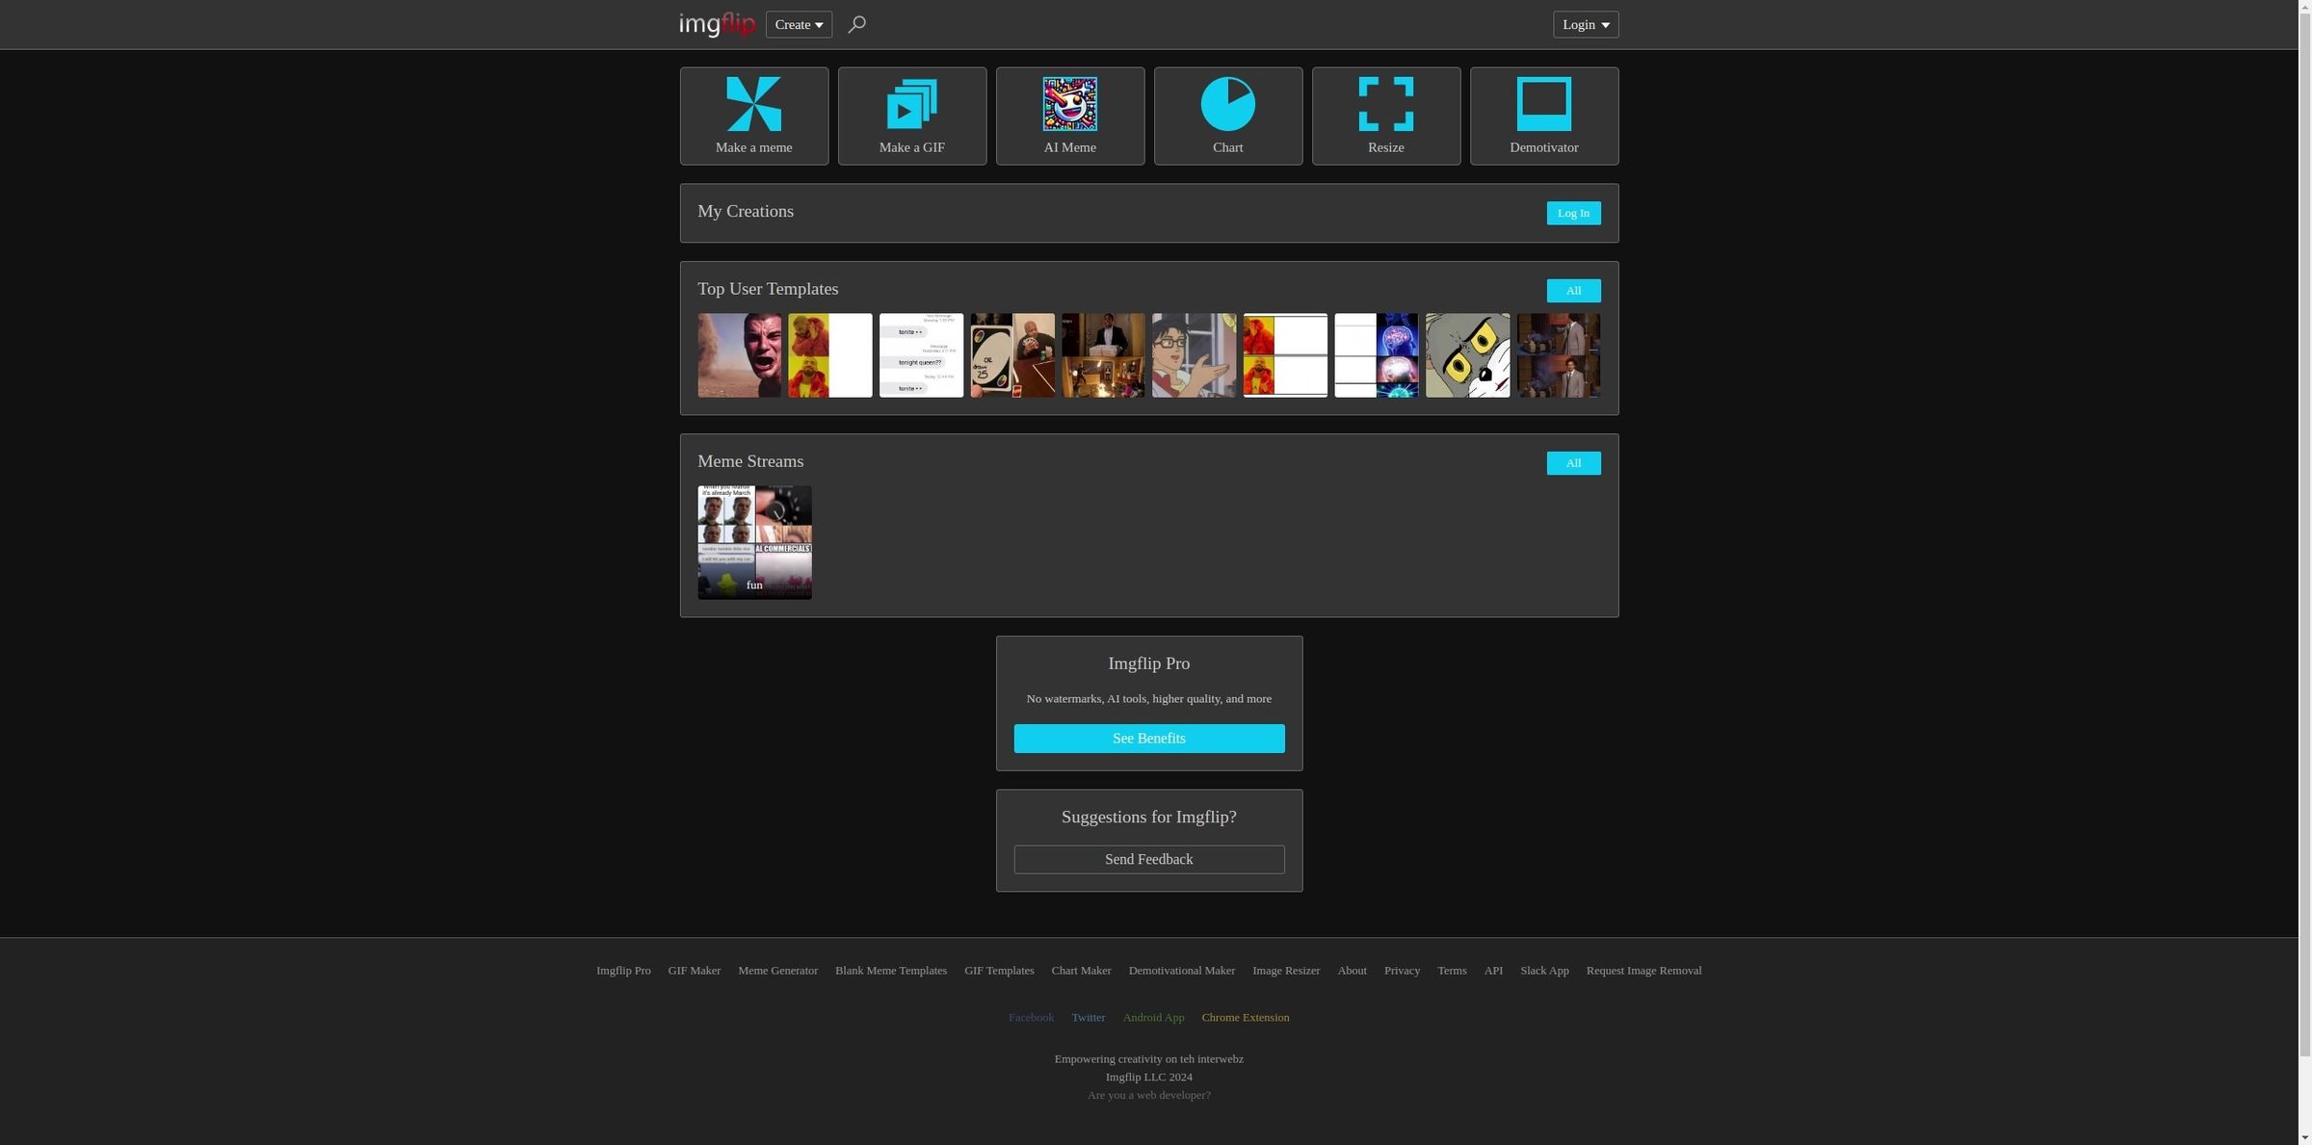Select the Make a meme tool

click(x=753, y=116)
